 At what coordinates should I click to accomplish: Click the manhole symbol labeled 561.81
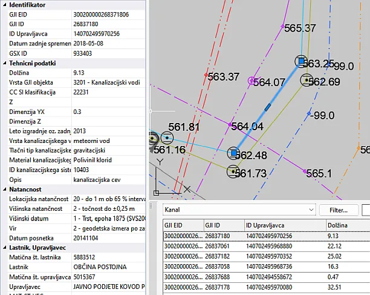[x=167, y=136]
